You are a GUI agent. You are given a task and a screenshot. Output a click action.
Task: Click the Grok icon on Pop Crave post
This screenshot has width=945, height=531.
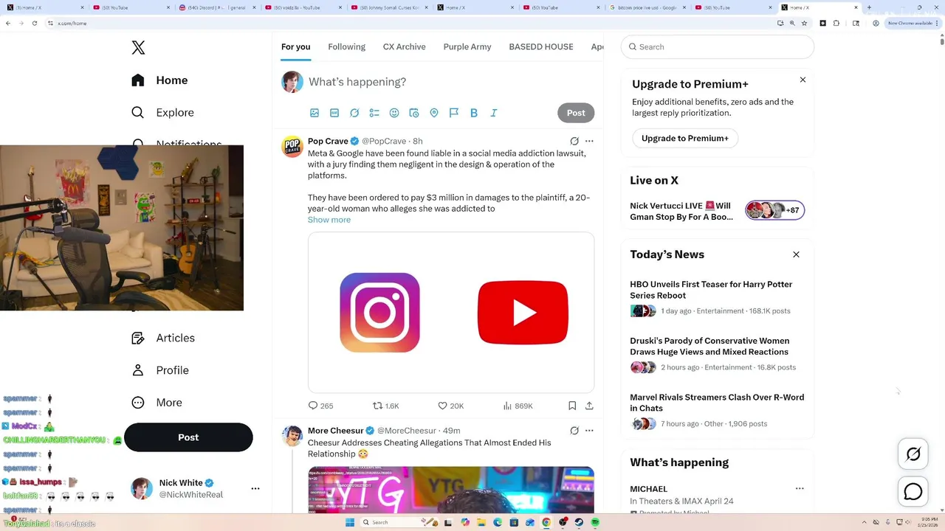point(574,141)
